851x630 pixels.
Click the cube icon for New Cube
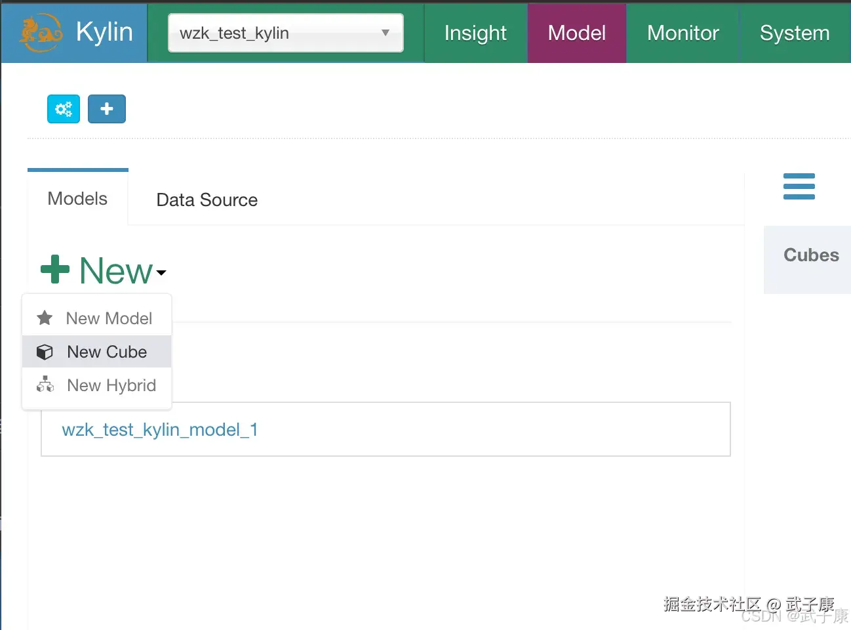click(x=45, y=352)
